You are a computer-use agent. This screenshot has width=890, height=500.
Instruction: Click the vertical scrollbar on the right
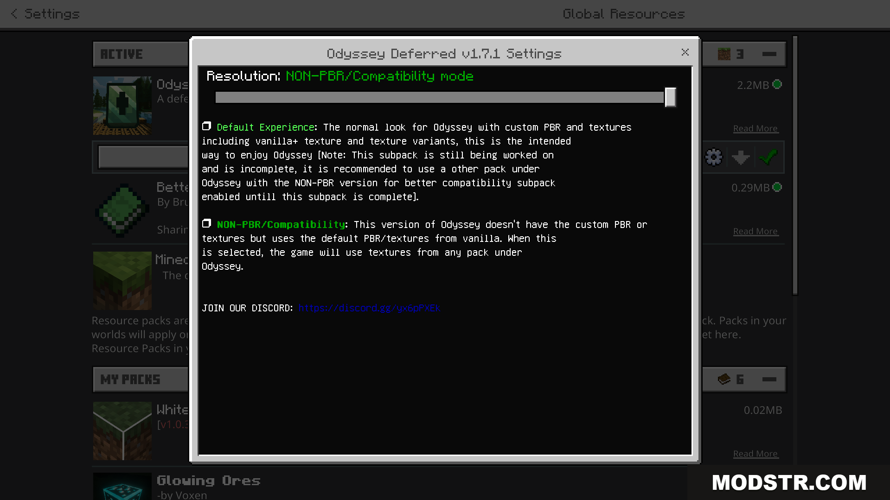tap(795, 165)
